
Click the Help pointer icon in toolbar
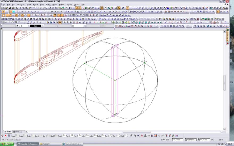123,8
